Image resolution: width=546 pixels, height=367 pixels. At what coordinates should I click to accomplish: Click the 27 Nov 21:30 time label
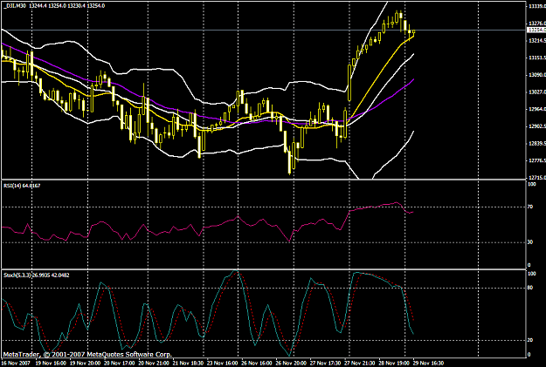(359, 364)
